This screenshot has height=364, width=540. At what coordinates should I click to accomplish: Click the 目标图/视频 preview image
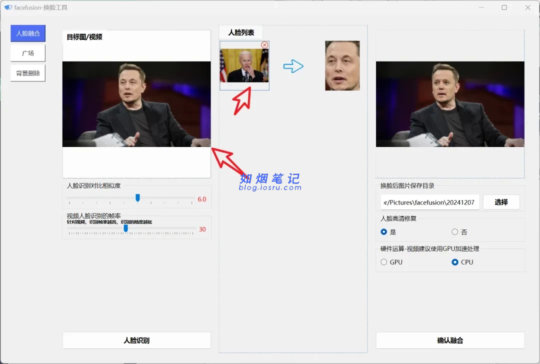(136, 104)
